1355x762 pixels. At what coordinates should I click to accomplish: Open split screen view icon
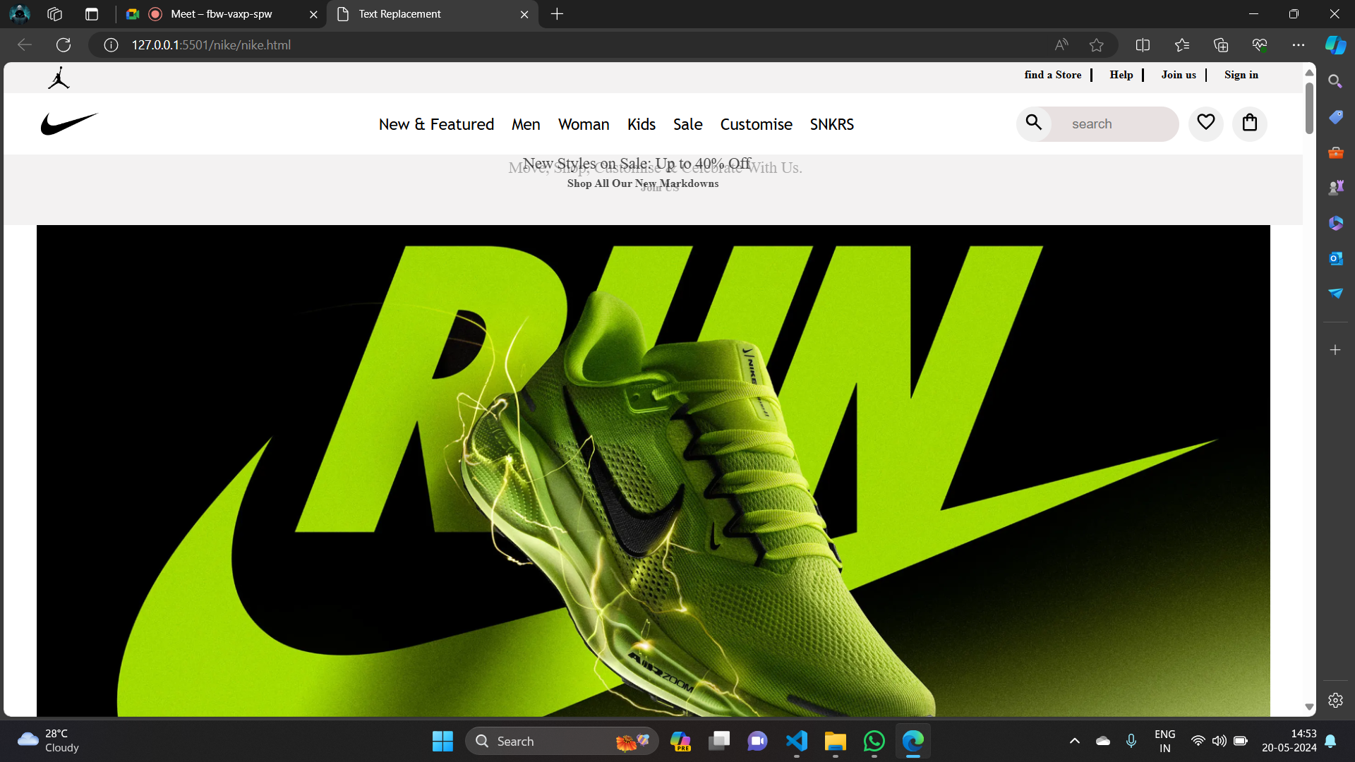click(1143, 45)
